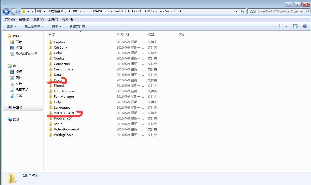This screenshot has height=185, width=311.
Task: Open the 组织 dropdown menu
Action: coord(11,26)
